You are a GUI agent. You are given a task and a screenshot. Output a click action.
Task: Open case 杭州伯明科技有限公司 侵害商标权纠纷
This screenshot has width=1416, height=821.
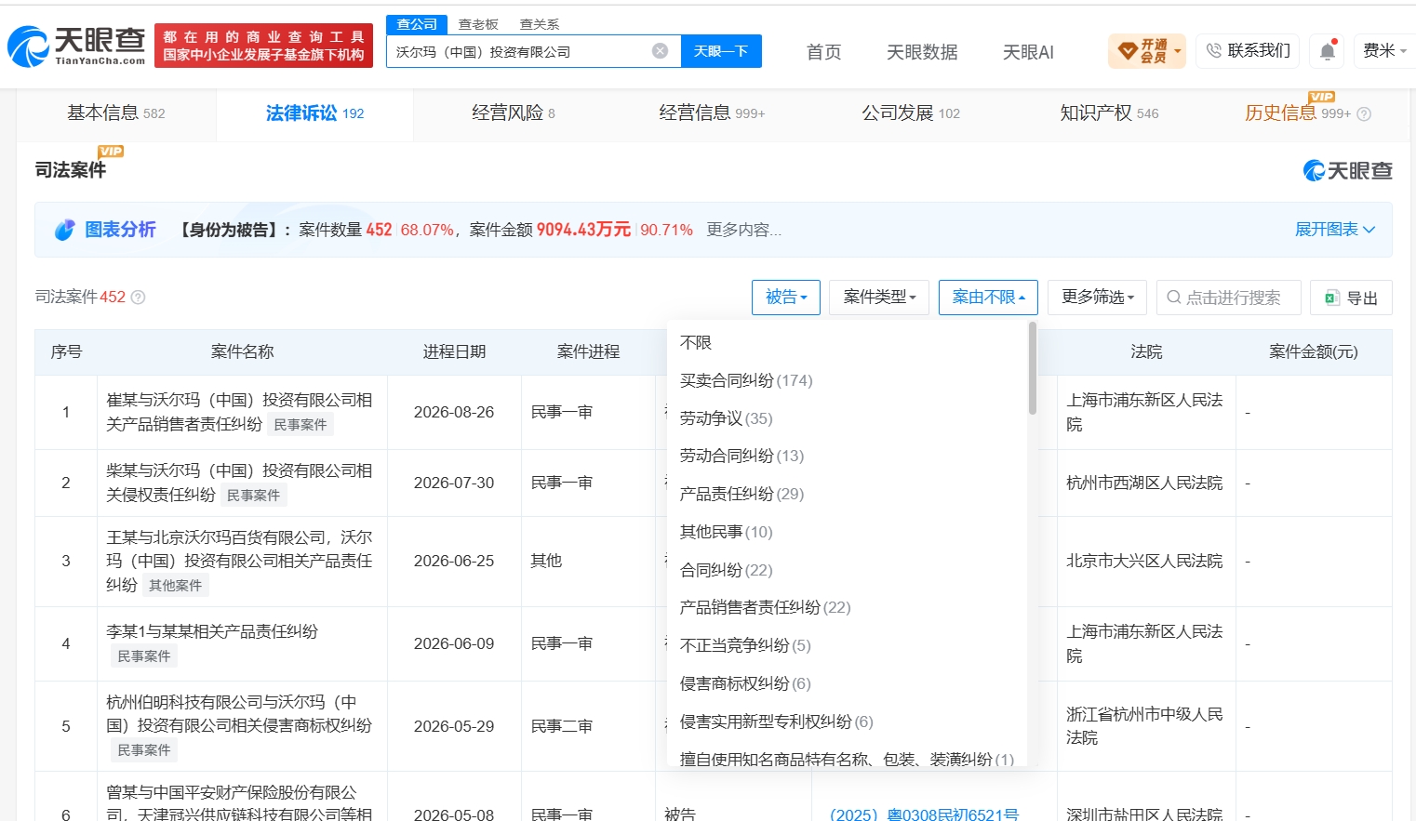(239, 714)
